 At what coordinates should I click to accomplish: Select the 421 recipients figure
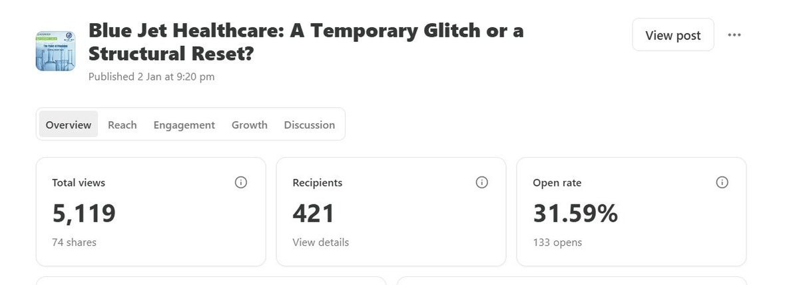[314, 213]
